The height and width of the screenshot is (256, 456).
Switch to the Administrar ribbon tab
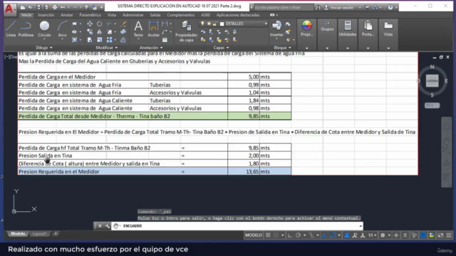133,15
